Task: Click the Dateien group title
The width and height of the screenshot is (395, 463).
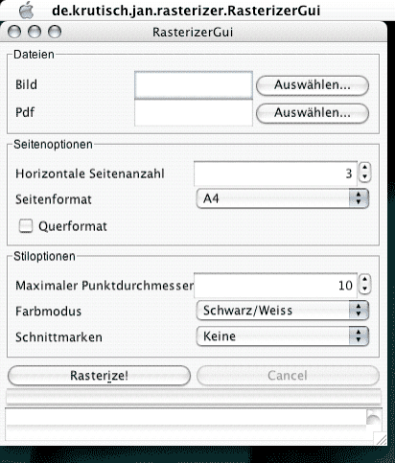Action: click(34, 55)
